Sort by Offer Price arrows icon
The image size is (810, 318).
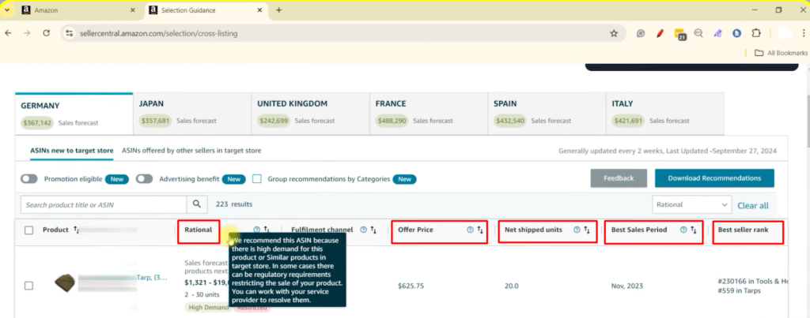click(480, 230)
